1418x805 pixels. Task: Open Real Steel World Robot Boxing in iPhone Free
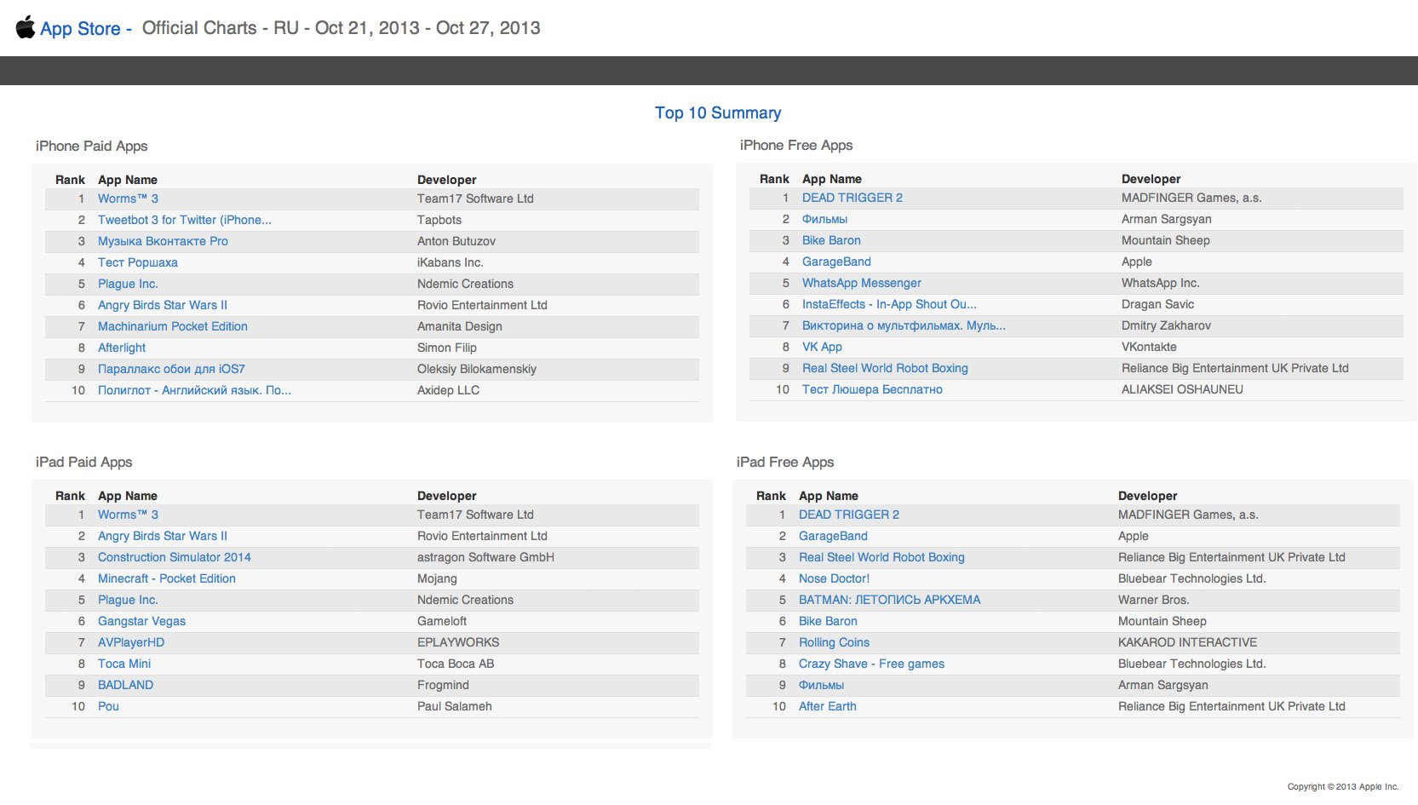click(885, 368)
